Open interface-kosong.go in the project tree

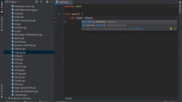pos(26,10)
